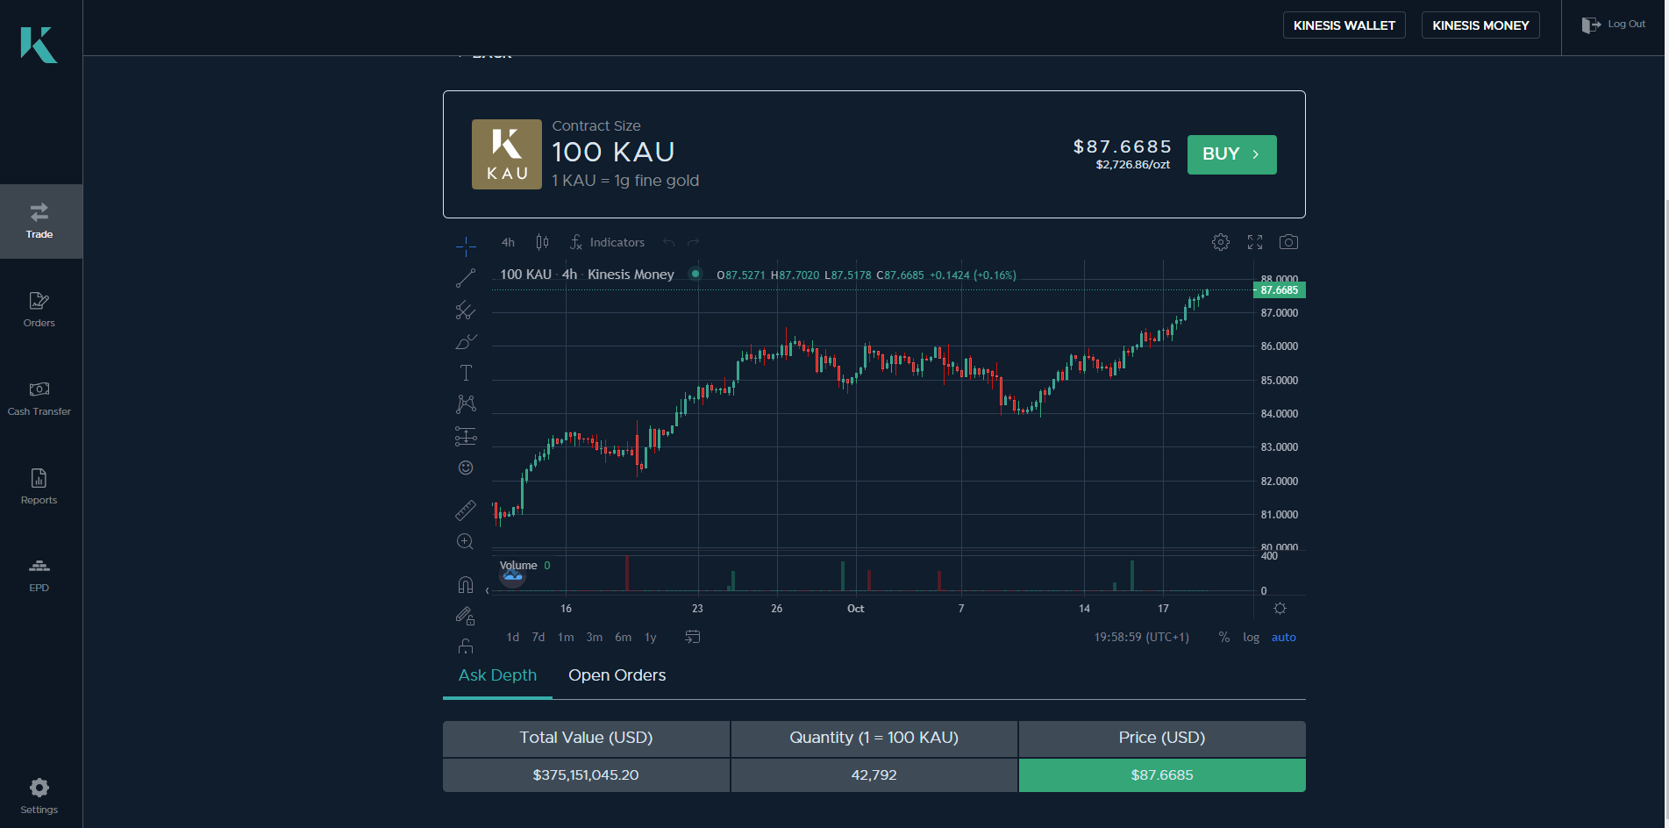1669x828 pixels.
Task: Click the Kinesis K logo
Action: pyautogui.click(x=39, y=45)
